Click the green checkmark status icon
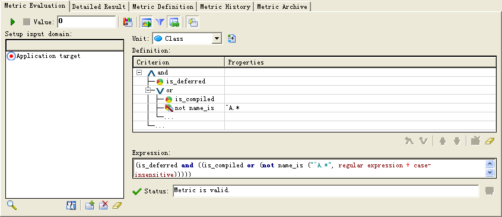This screenshot has height=217, width=502. [136, 191]
